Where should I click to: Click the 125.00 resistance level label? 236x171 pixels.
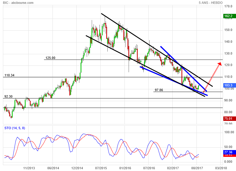pos(50,58)
